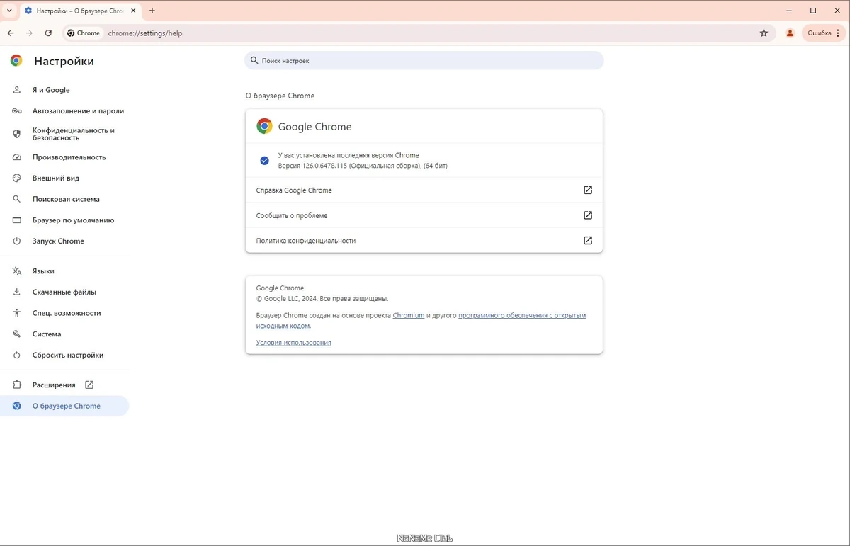Click the accessibility icon for Спец. возможности
Image resolution: width=850 pixels, height=546 pixels.
[17, 313]
